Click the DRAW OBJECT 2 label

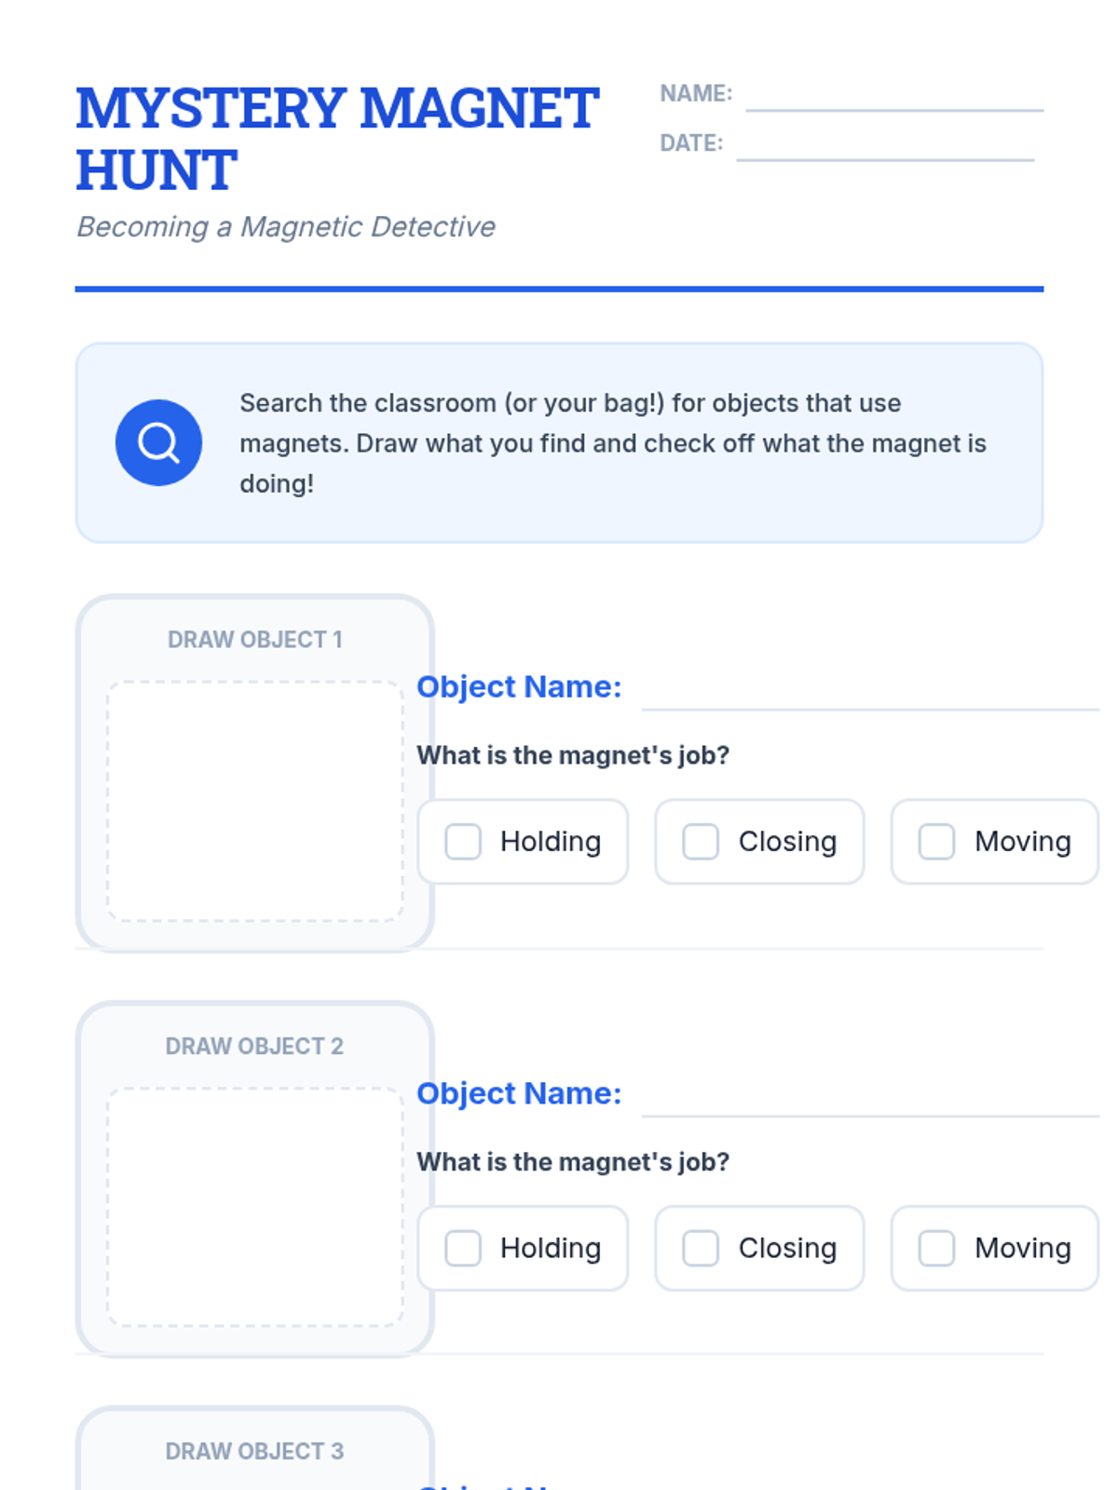(x=254, y=1046)
